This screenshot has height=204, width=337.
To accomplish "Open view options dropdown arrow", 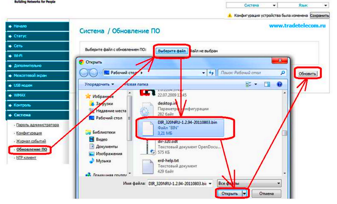I will pyautogui.click(x=256, y=84).
